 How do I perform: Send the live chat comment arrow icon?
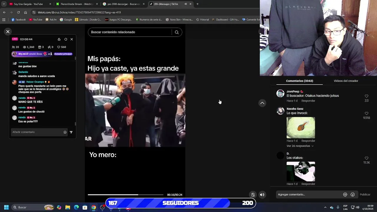pyautogui.click(x=71, y=132)
